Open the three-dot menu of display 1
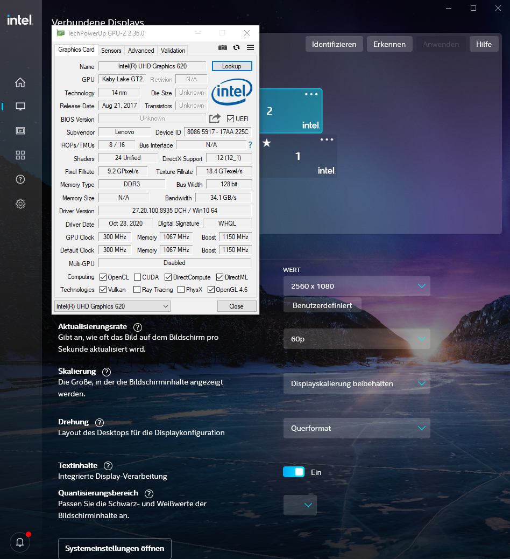This screenshot has height=559, width=510. (327, 139)
